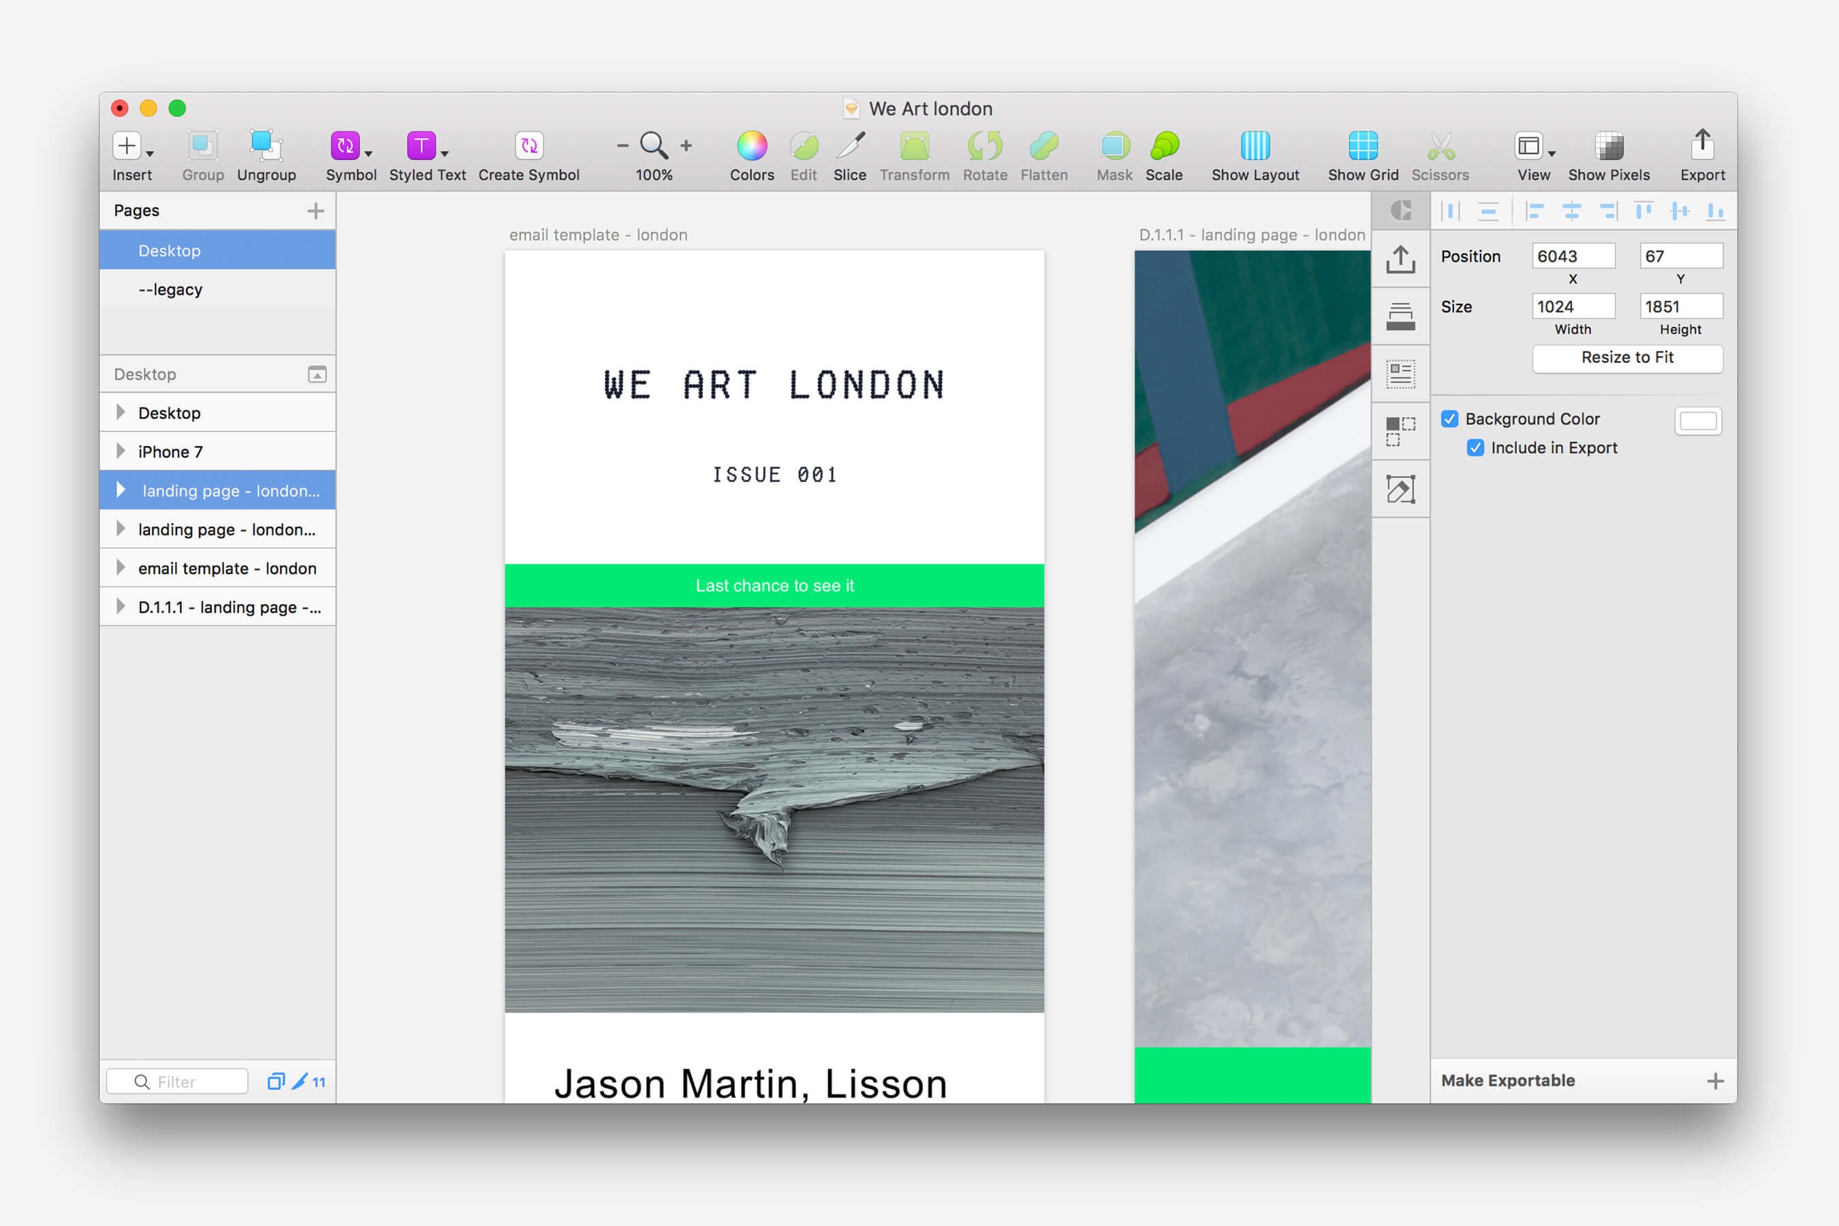Screen dimensions: 1839x1226
Task: Select the --legacy page
Action: pyautogui.click(x=217, y=289)
